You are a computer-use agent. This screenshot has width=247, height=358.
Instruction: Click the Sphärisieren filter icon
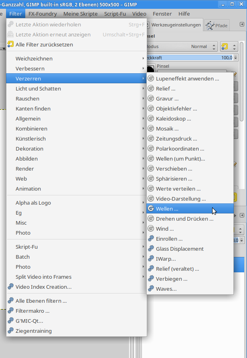(151, 179)
